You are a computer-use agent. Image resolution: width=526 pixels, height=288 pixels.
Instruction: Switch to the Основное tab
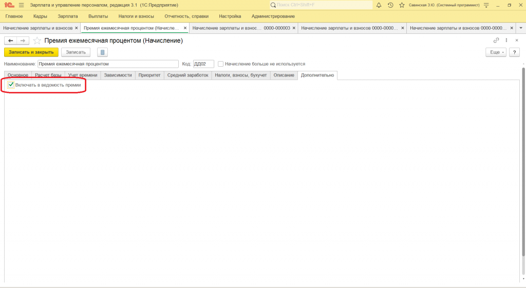pyautogui.click(x=18, y=75)
